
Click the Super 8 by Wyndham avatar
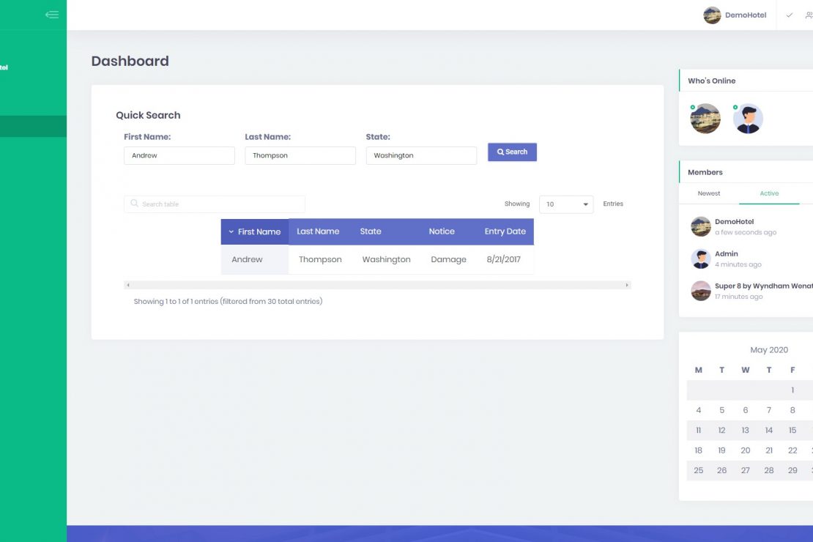tap(701, 291)
